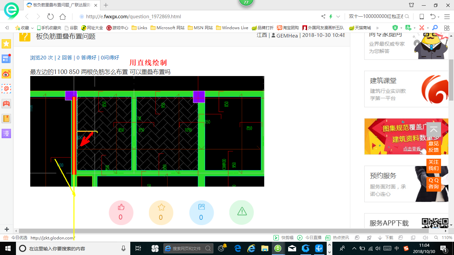Open the mail @ sidebar icon
Viewport: 454px width, 255px height.
(x=6, y=89)
